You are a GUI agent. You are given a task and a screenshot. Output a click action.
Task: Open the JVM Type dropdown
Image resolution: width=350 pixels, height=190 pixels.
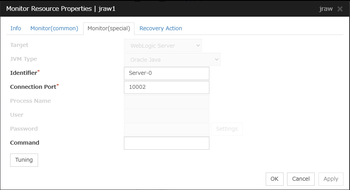(x=172, y=60)
